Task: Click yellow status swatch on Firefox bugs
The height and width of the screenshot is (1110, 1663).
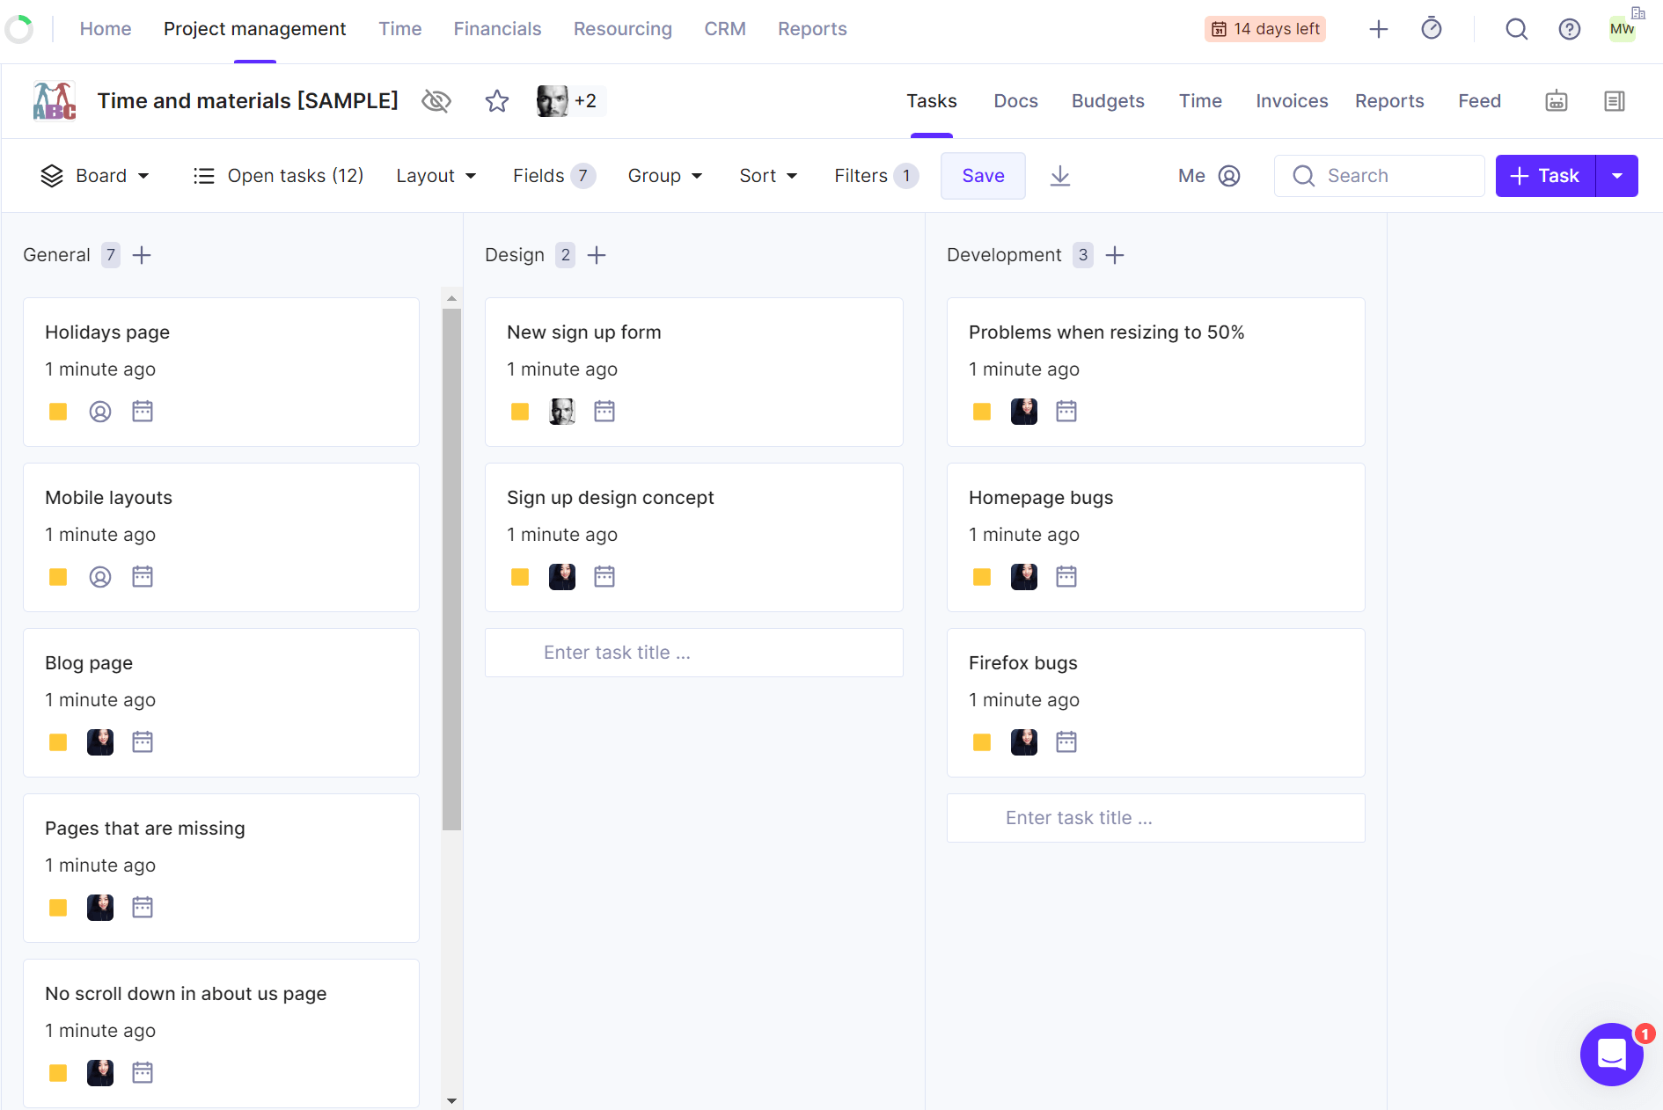Action: click(x=982, y=742)
